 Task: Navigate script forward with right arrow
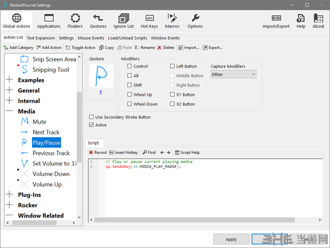[168, 153]
